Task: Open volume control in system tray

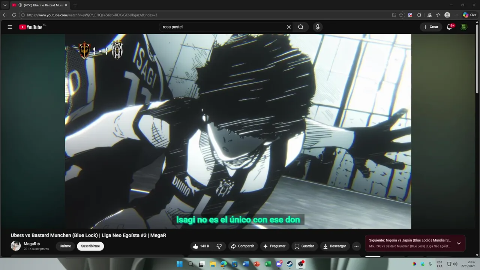Action: (455, 264)
